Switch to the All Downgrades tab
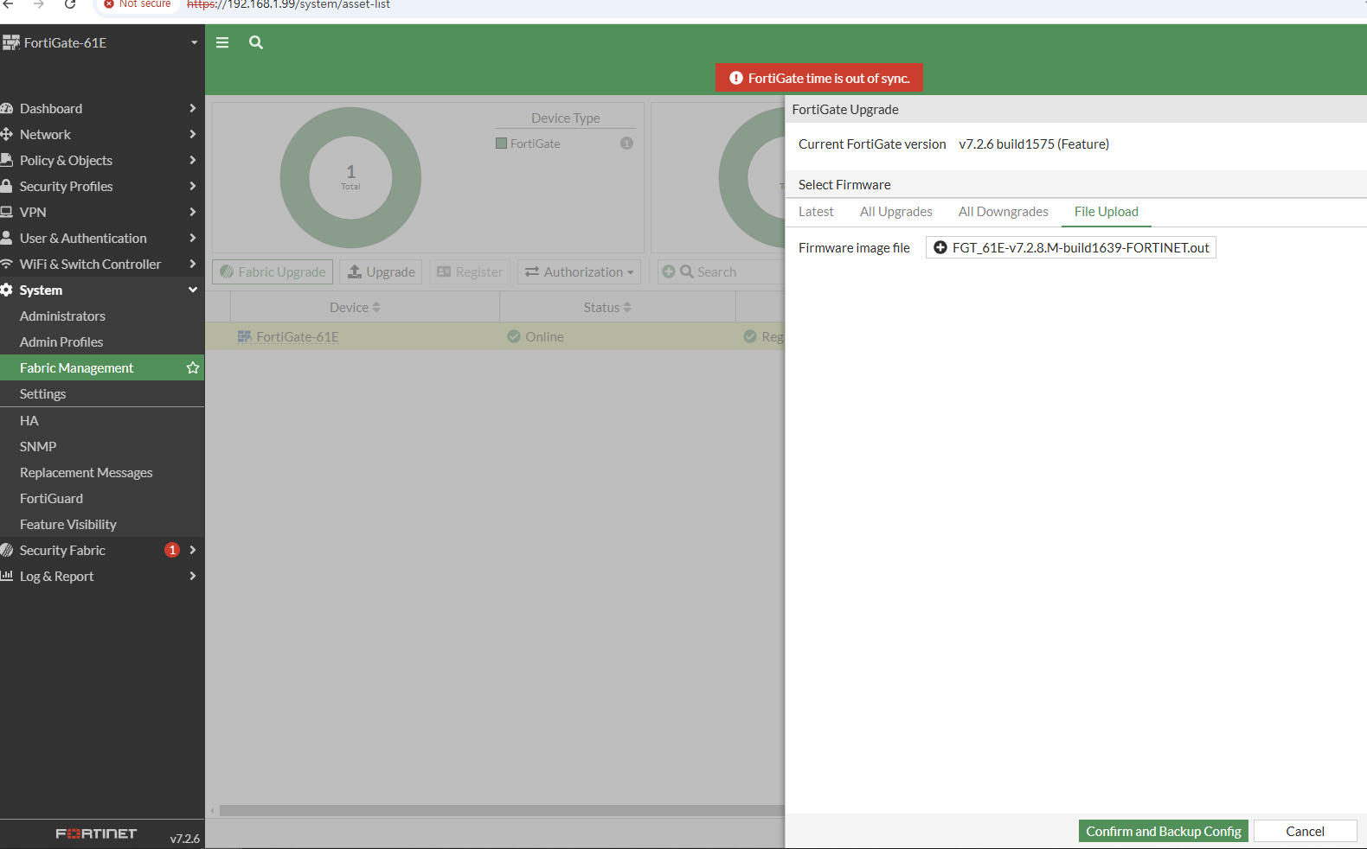 click(1004, 212)
